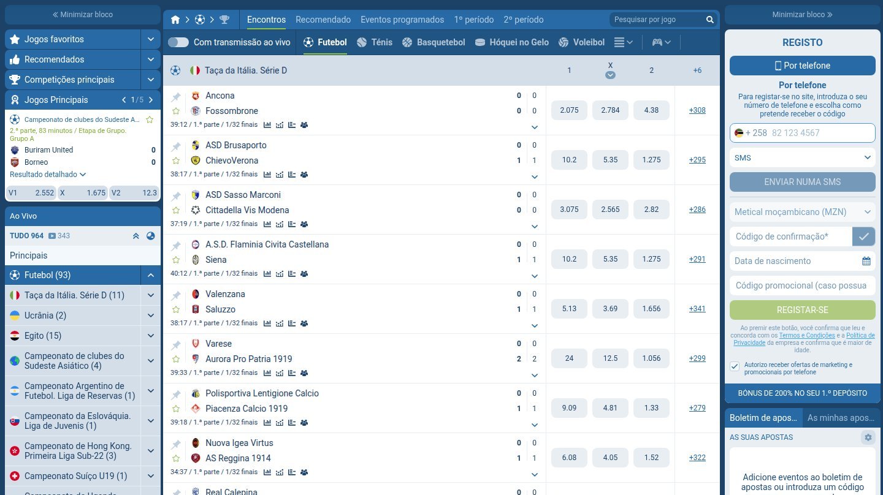The width and height of the screenshot is (883, 495).
Task: Expand Ucrânia (2) league list
Action: click(151, 316)
